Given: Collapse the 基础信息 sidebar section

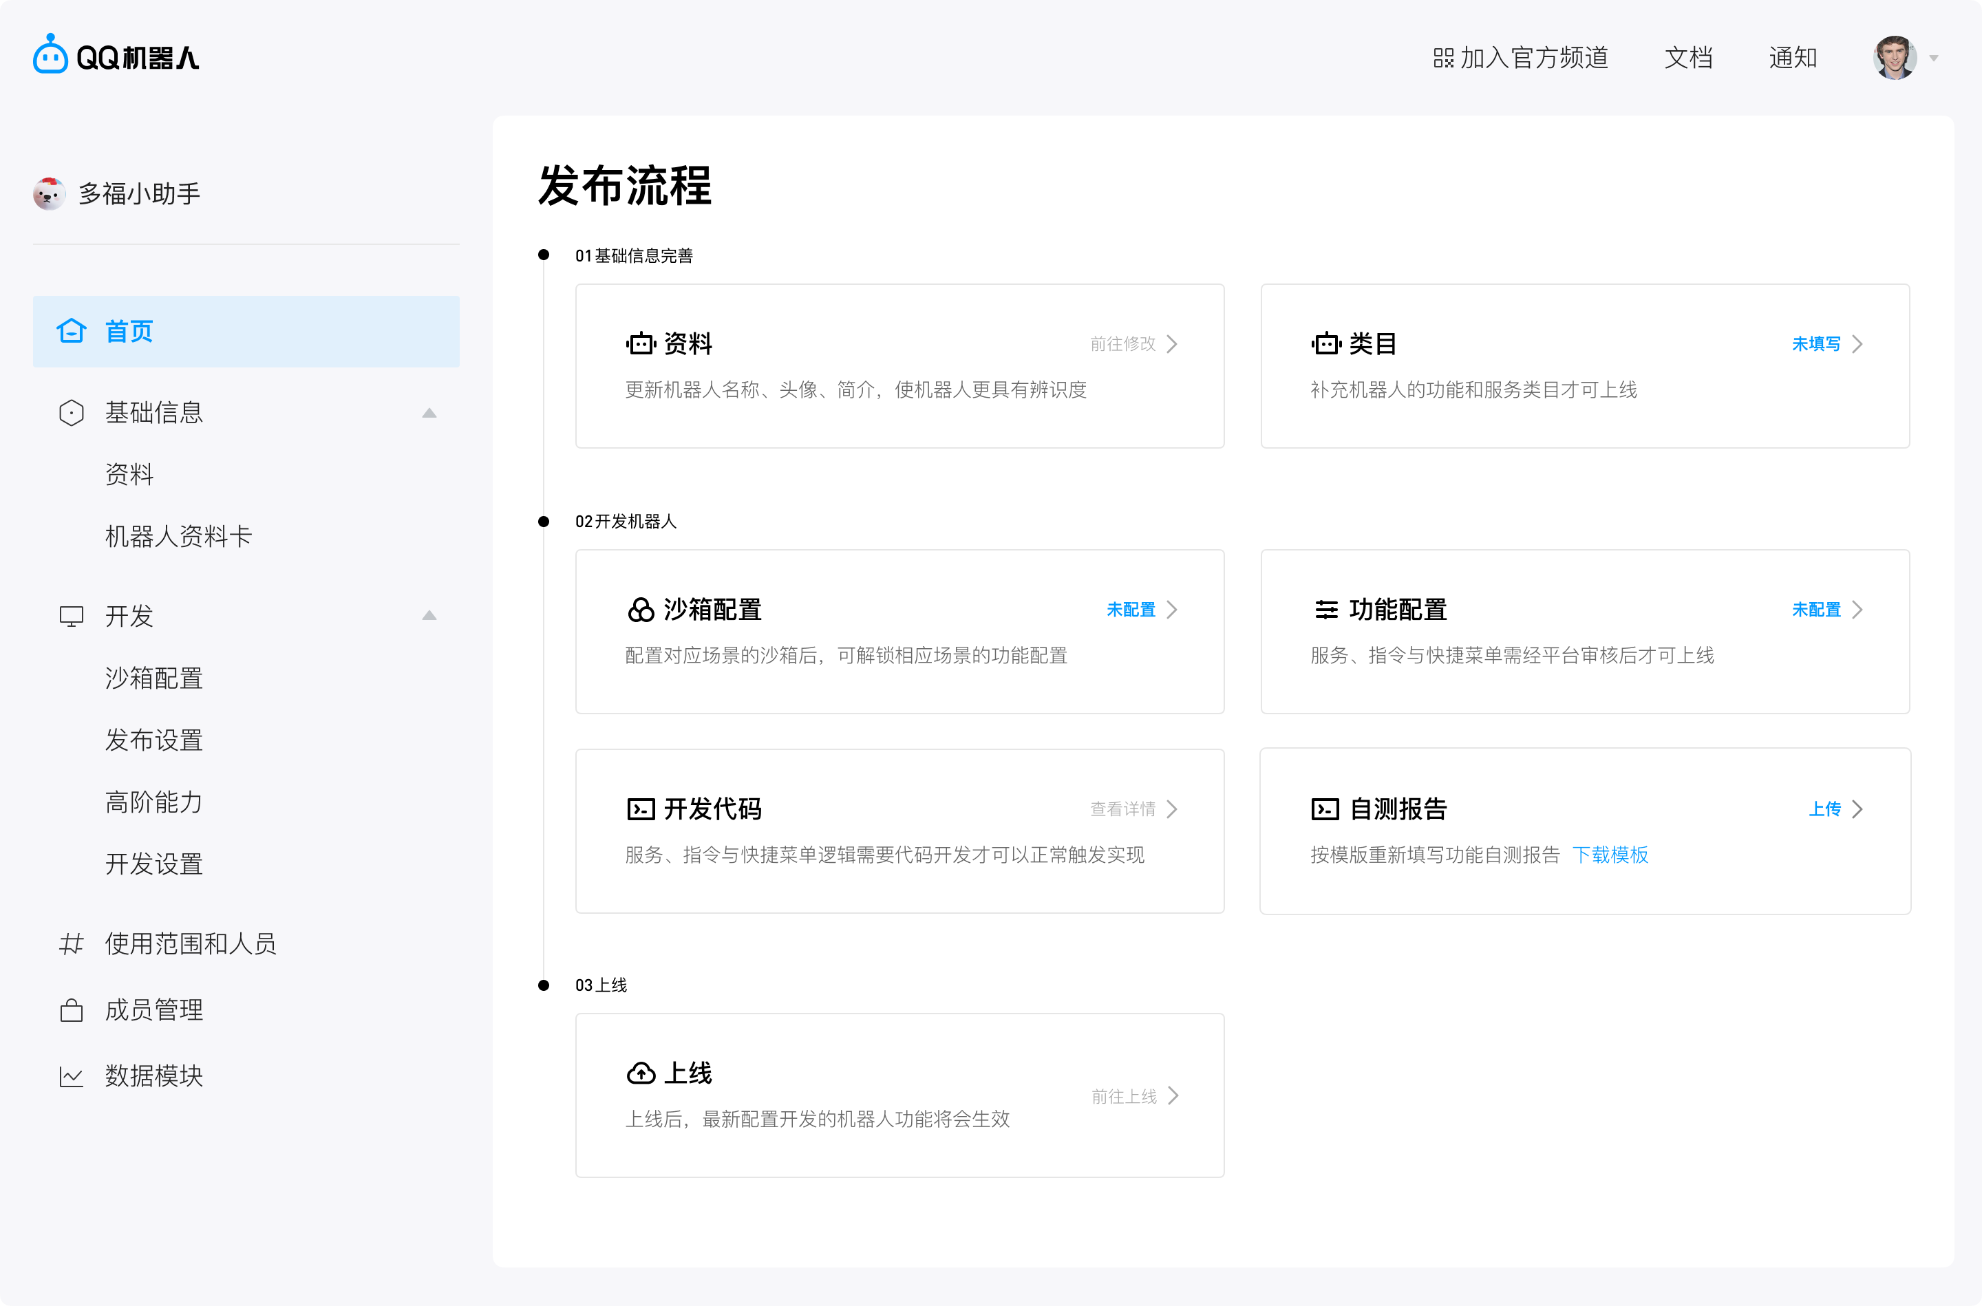Looking at the screenshot, I should pos(429,412).
